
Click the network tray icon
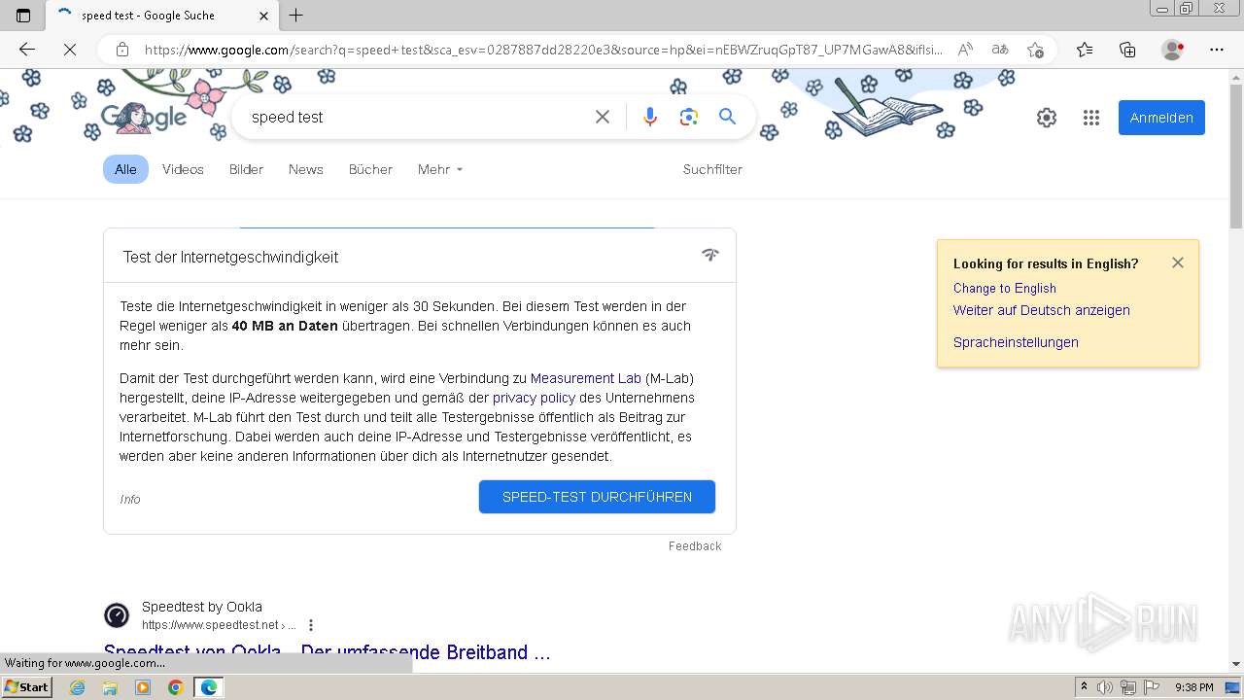(x=1128, y=687)
